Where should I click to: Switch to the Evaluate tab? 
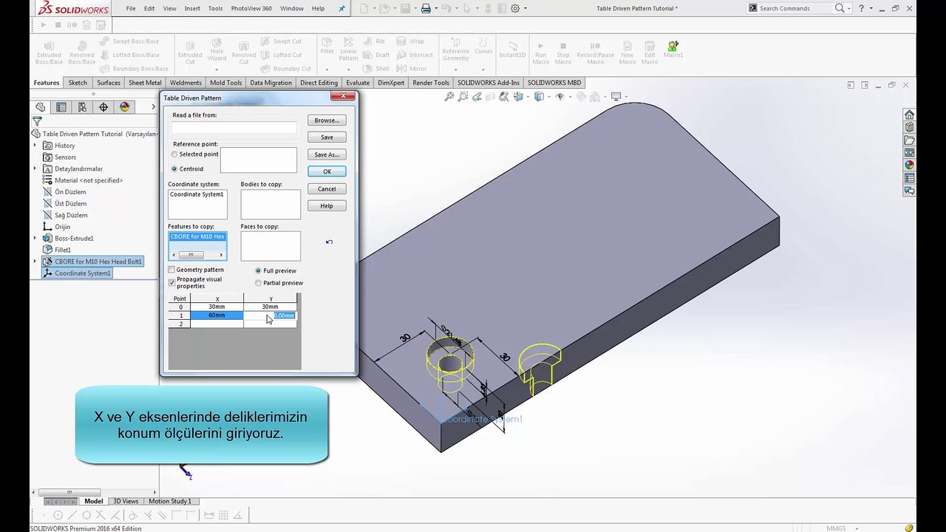358,83
